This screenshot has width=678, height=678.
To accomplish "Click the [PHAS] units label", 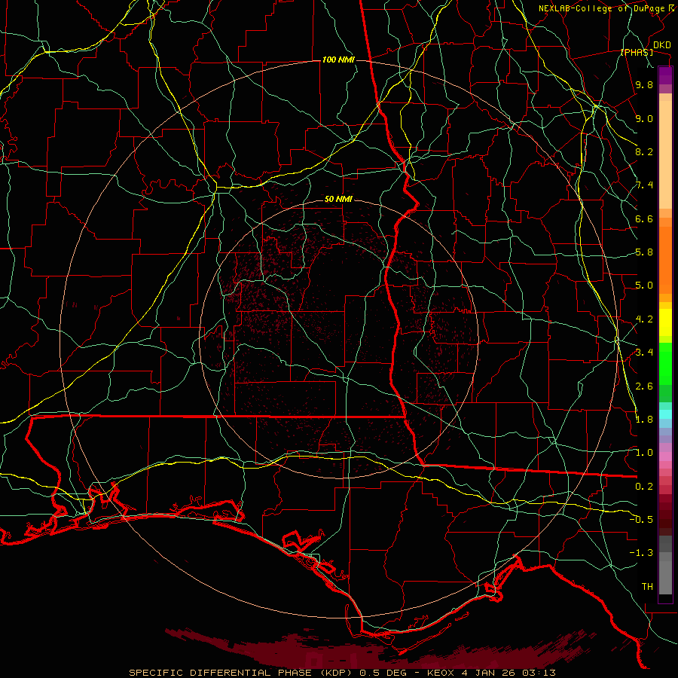I will [x=637, y=52].
